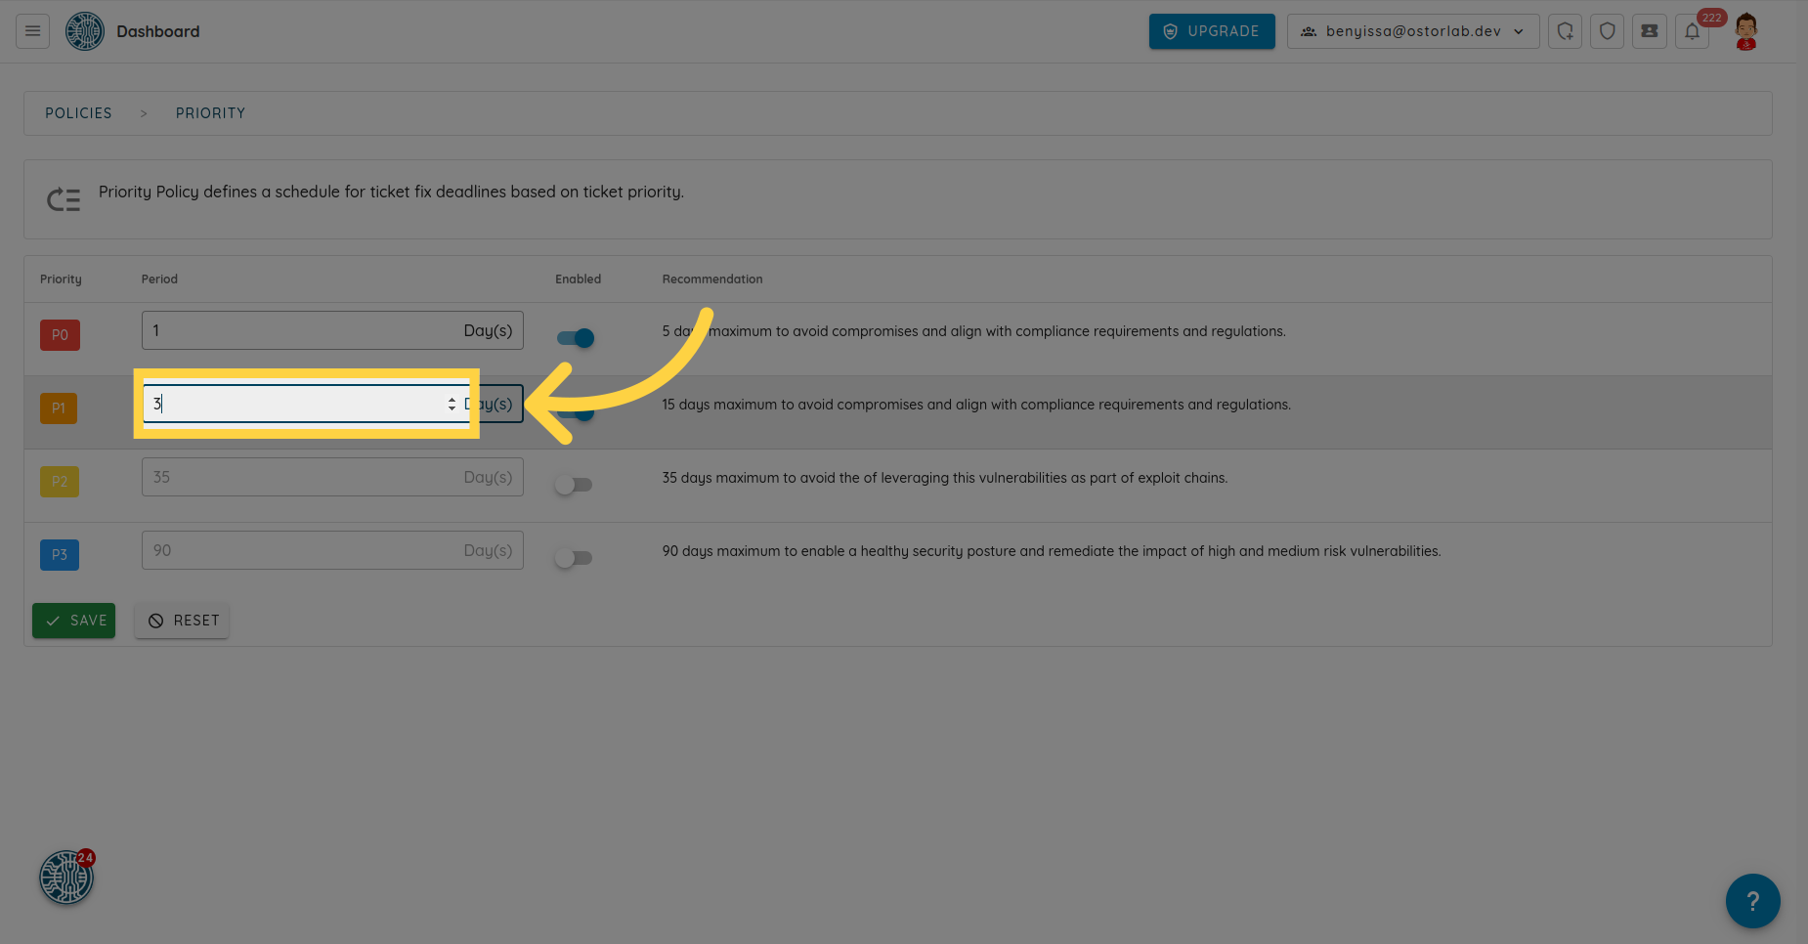This screenshot has width=1808, height=944.
Task: Click the P1 period number stepper arrows
Action: pos(452,404)
